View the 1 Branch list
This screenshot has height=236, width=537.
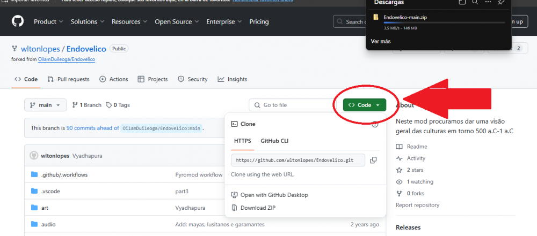tap(86, 105)
